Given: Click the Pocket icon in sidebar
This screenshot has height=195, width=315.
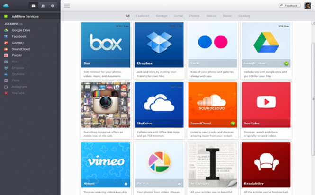Looking at the screenshot, I should (6, 55).
